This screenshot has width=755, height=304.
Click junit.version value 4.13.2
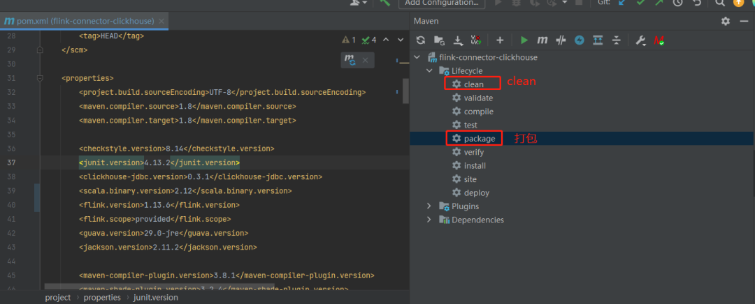pos(157,162)
